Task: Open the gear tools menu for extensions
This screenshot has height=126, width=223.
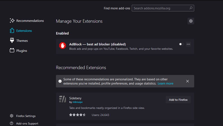Action: pyautogui.click(x=191, y=21)
